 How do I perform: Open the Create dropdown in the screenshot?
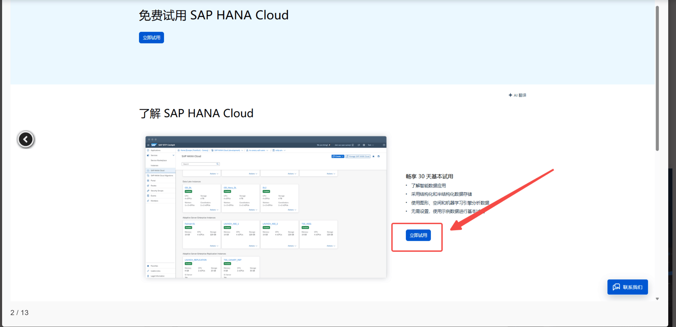pos(338,156)
